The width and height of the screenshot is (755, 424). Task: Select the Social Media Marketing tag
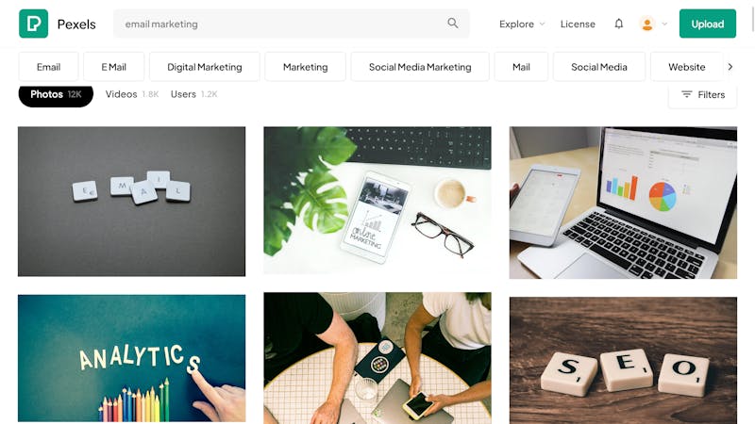coord(420,67)
